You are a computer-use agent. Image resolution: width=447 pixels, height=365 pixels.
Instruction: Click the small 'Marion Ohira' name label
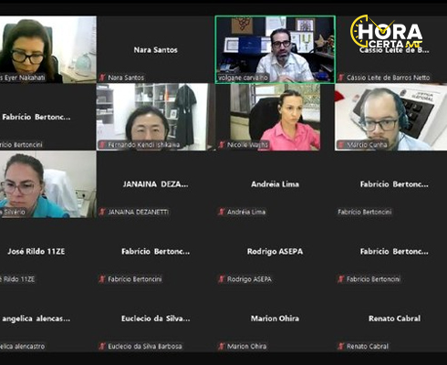point(247,346)
